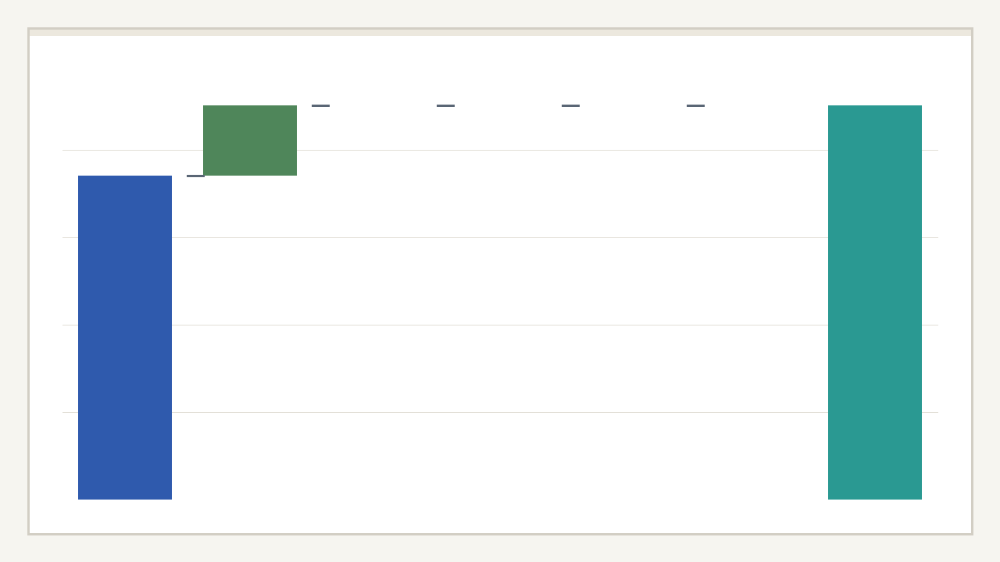Screen dimensions: 1000x562
Task: Click the empty white plot area in center
Action: [500, 281]
